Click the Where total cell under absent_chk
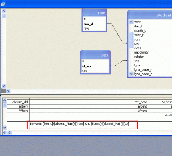This screenshot has height=156, width=172. [18, 111]
